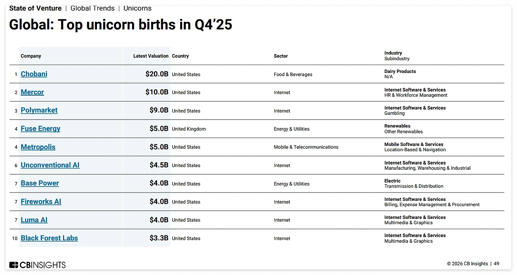Select the State of Venture breadcrumb
Screen dimensions: 517x275
click(35, 8)
